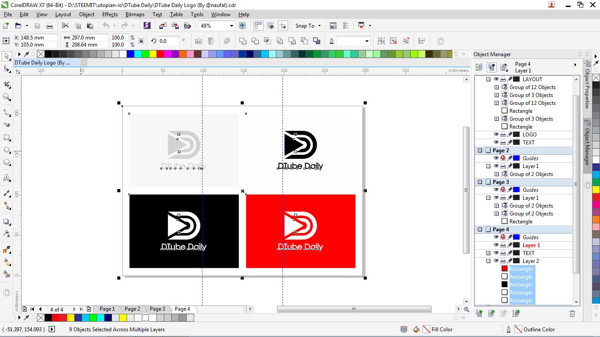This screenshot has width=600, height=337.
Task: Click the no-fill X swatch in the top palette
Action: point(41,54)
